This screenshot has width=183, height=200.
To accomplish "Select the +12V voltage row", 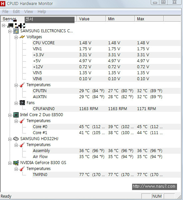I will click(106, 67).
